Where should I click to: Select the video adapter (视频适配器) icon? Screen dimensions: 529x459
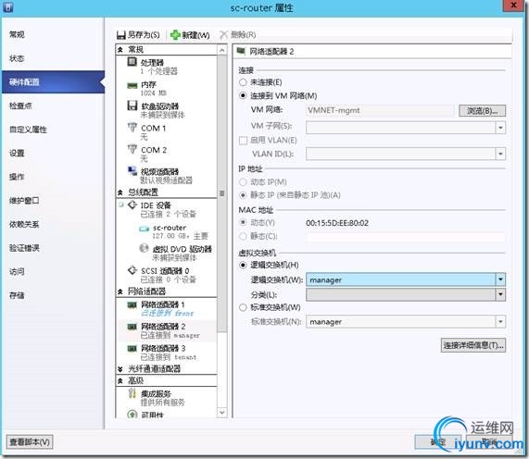(132, 171)
